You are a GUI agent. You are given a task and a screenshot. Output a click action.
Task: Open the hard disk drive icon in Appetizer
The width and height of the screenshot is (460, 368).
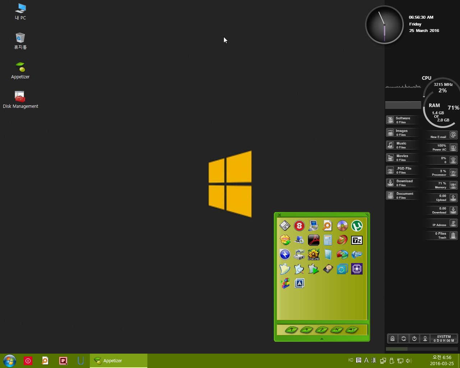pos(328,269)
